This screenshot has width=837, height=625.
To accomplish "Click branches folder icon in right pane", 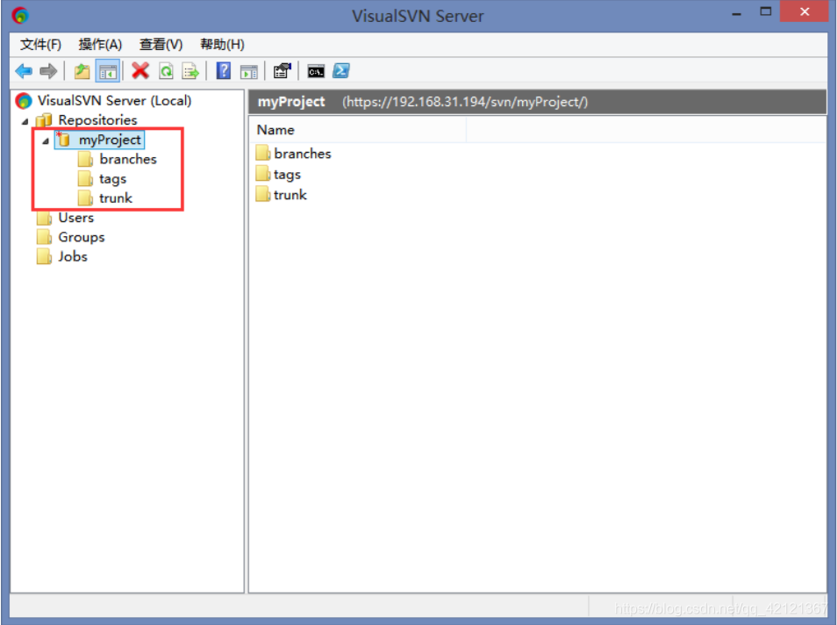I will point(262,153).
